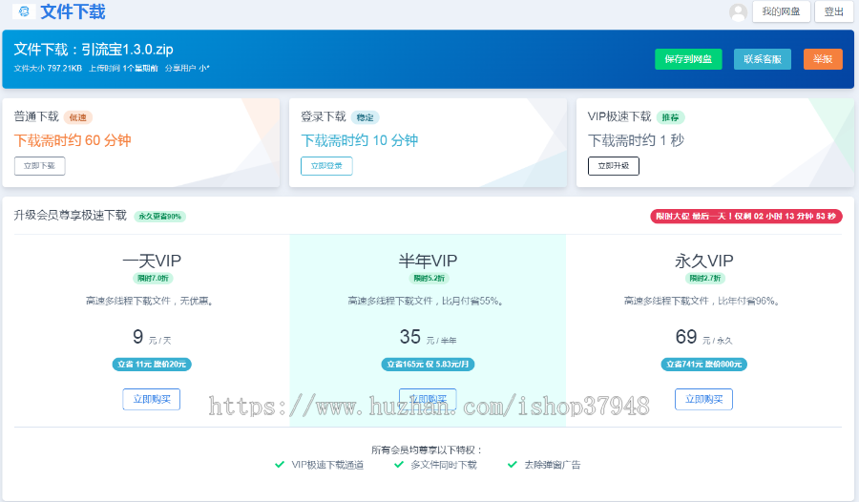Click the 限时5.2折 badge under 半年VIP
Screen dimensions: 859x502
click(x=429, y=279)
